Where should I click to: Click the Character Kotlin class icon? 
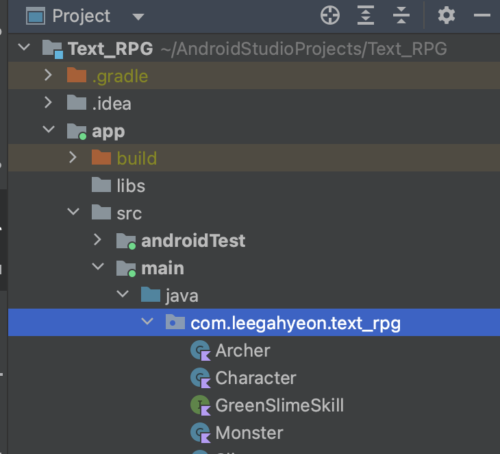click(201, 379)
